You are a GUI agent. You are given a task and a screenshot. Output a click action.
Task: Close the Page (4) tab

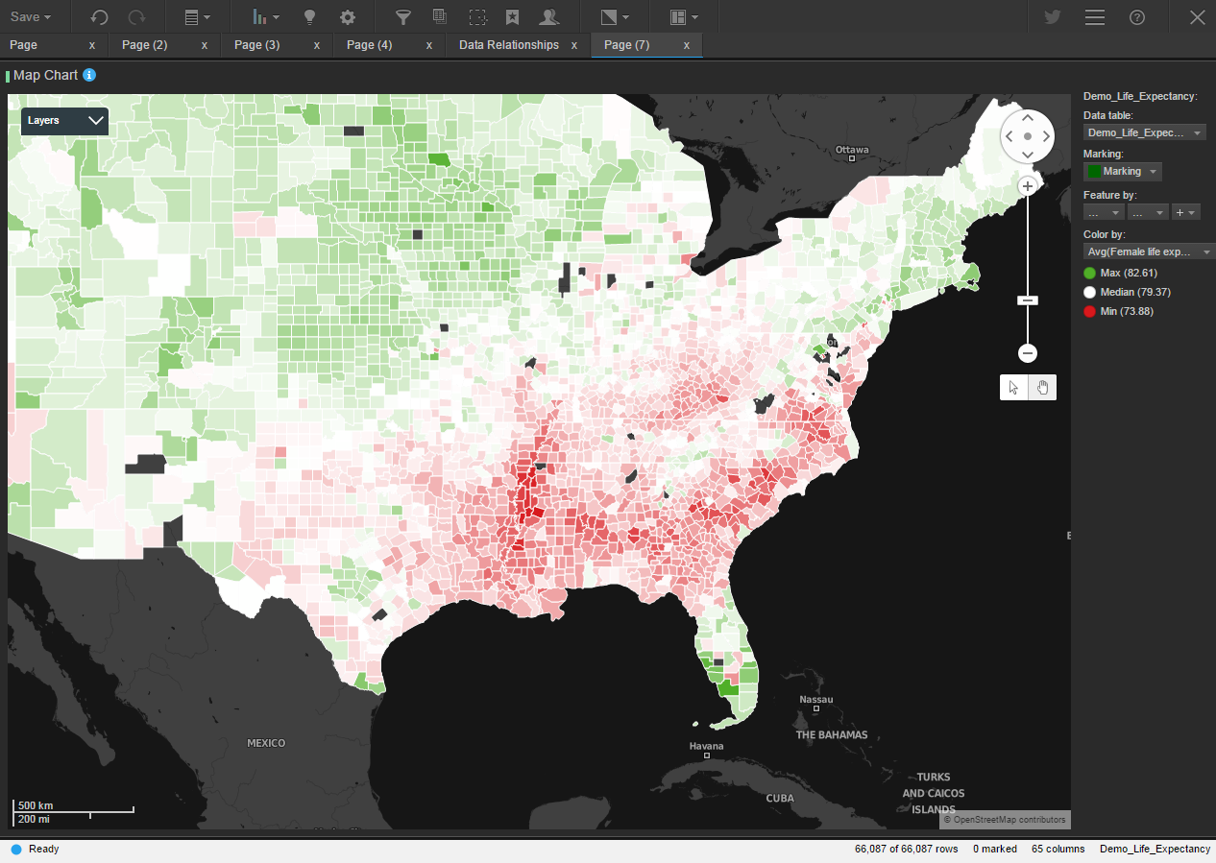[x=429, y=45]
